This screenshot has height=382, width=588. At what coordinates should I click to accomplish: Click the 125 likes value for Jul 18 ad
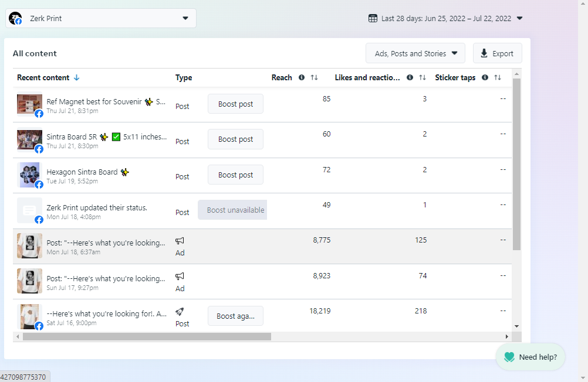[421, 240]
